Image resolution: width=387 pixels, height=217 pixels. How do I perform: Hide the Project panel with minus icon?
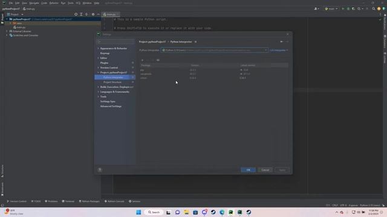(x=98, y=14)
